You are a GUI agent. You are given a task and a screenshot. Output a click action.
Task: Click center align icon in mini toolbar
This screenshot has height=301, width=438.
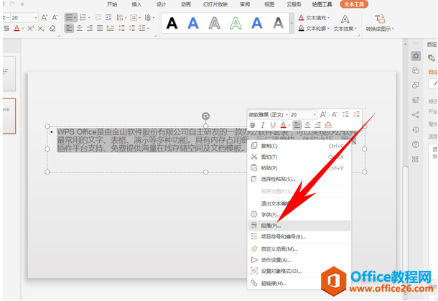pos(307,126)
